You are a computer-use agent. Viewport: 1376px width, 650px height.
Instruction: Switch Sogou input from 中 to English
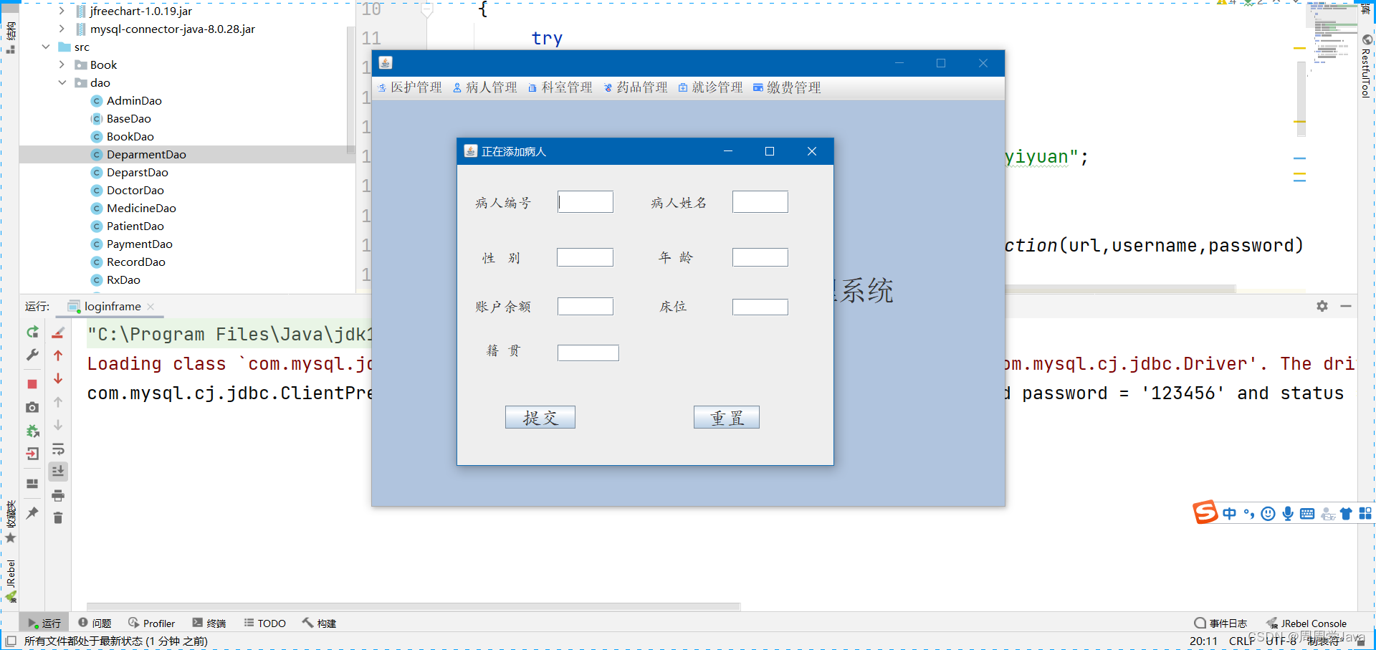[x=1228, y=513]
